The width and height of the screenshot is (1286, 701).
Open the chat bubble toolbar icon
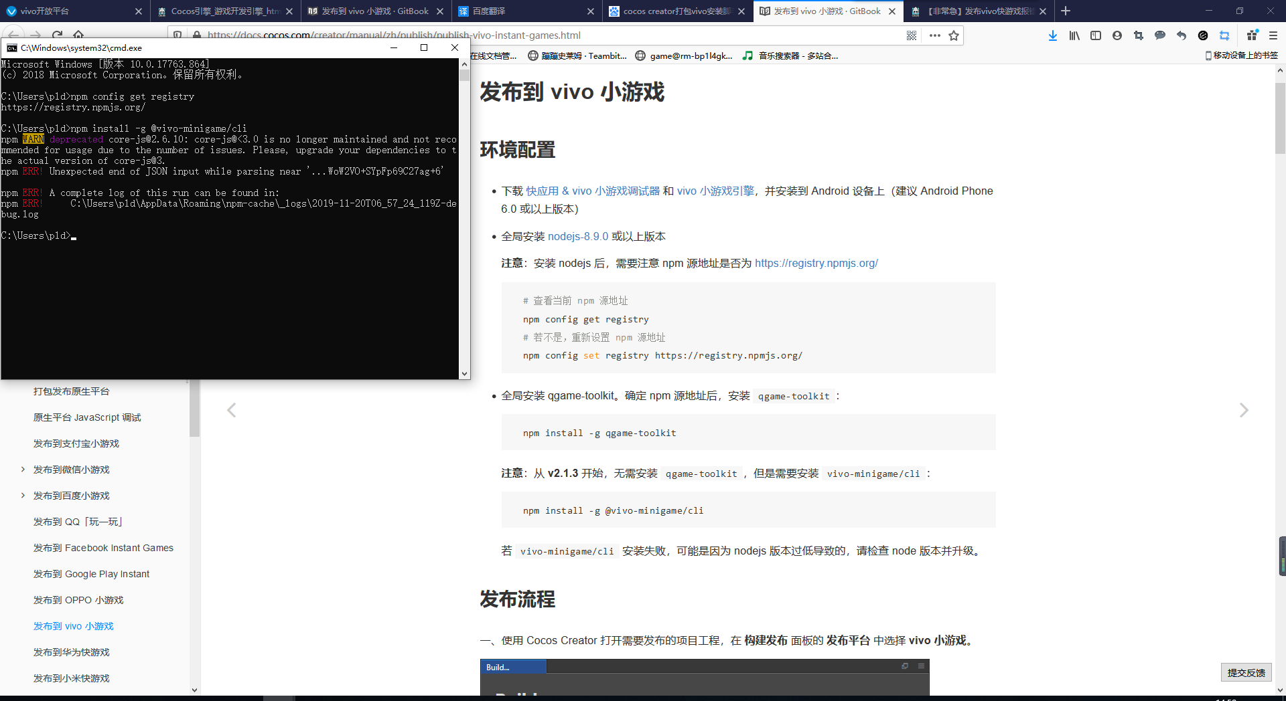click(x=1160, y=35)
